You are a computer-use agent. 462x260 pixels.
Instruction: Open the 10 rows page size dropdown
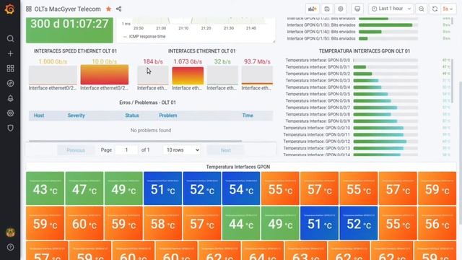pyautogui.click(x=183, y=150)
